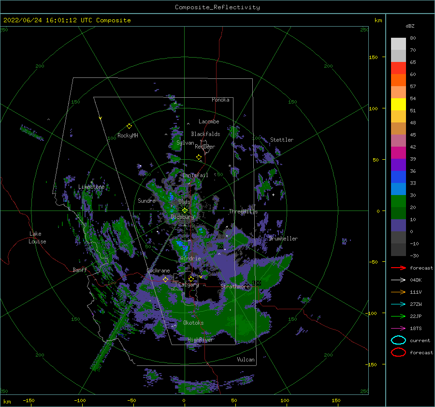
Task: Select the Strathmore label
Action: pyautogui.click(x=235, y=286)
